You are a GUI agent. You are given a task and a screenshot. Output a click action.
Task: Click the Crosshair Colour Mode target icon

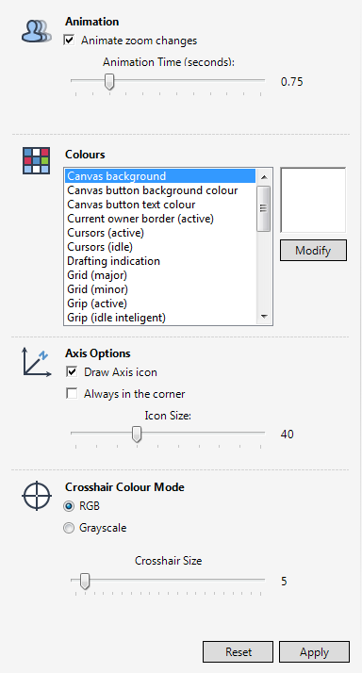coord(37,496)
